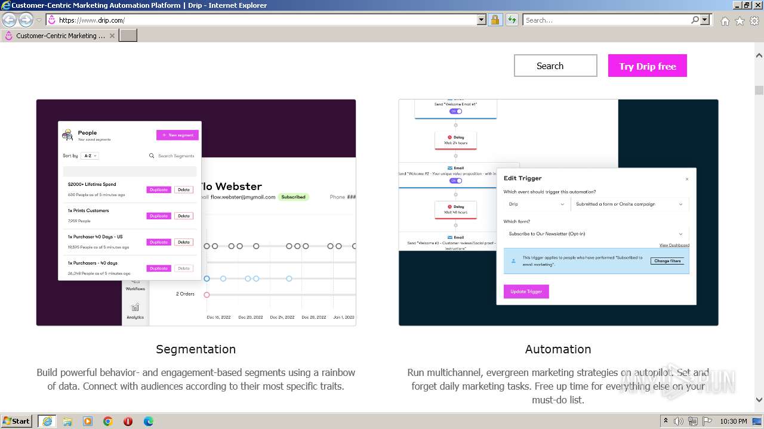Click the Subscribed status badge
The image size is (764, 429).
pos(293,197)
